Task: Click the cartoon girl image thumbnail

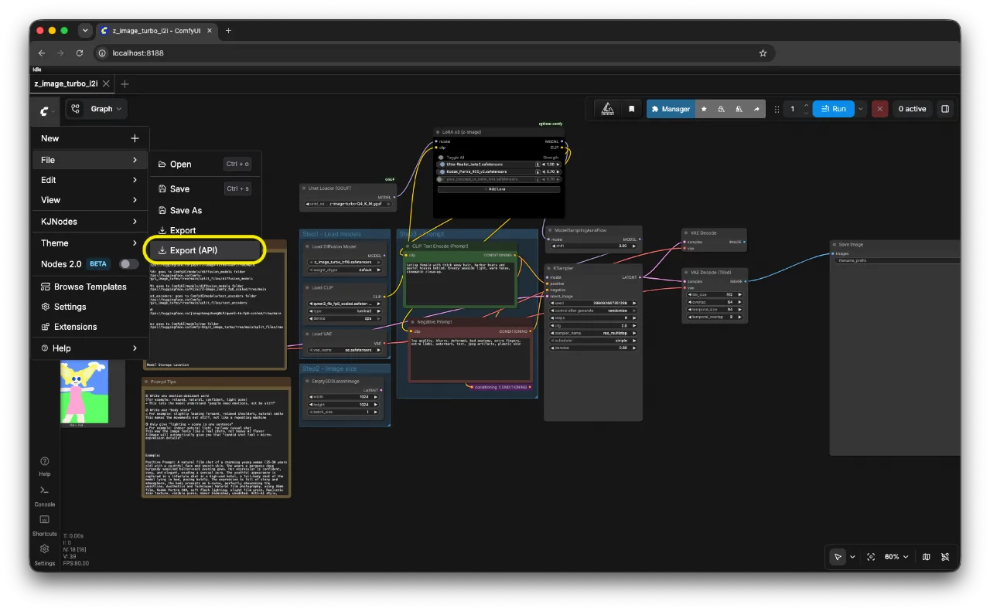Action: [x=84, y=393]
